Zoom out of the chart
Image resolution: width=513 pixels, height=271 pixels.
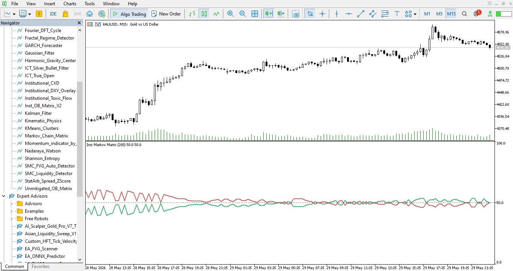(x=243, y=14)
